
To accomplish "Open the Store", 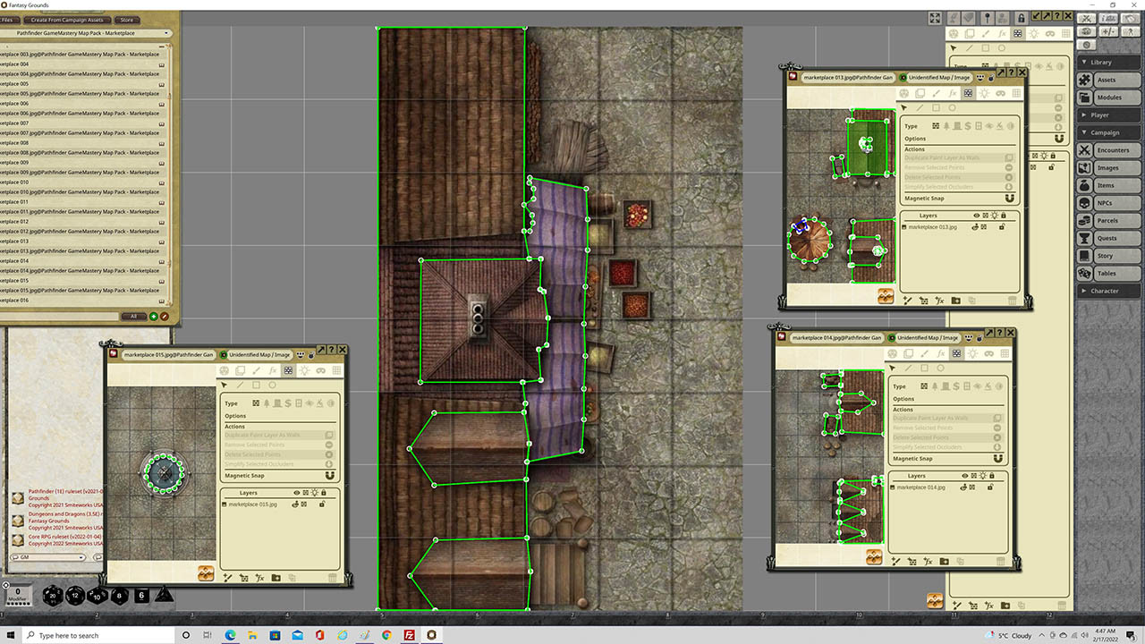I will point(126,19).
